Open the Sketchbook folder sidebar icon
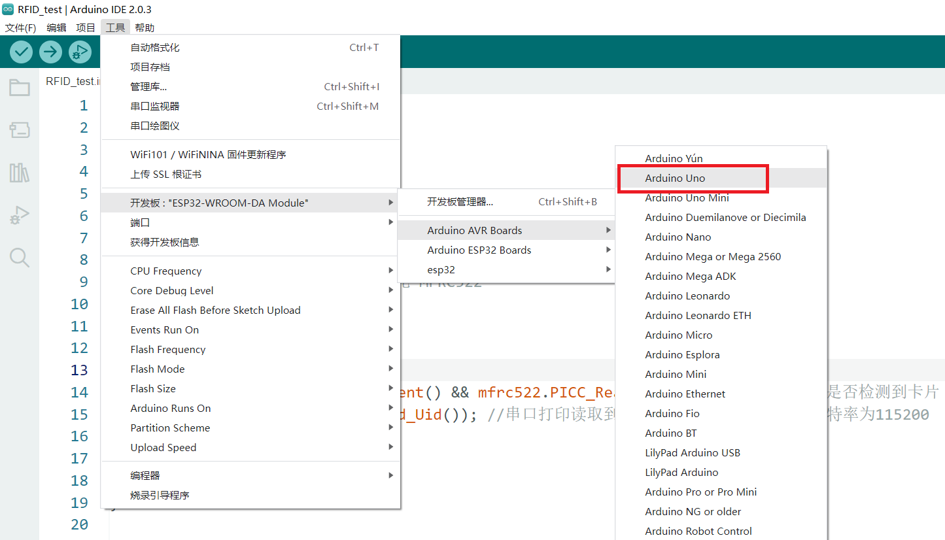The image size is (945, 540). 20,88
